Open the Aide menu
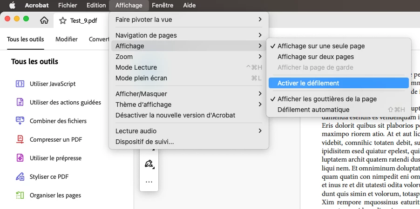The height and width of the screenshot is (209, 420). [x=190, y=6]
